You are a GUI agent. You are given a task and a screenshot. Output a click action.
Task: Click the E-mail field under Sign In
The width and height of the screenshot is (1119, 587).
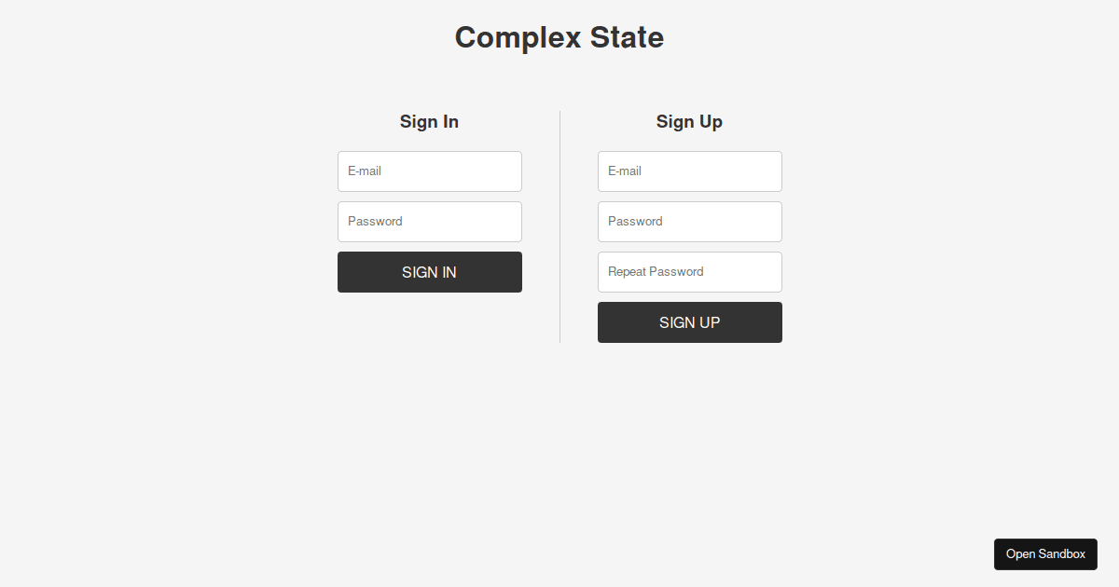[x=429, y=171]
